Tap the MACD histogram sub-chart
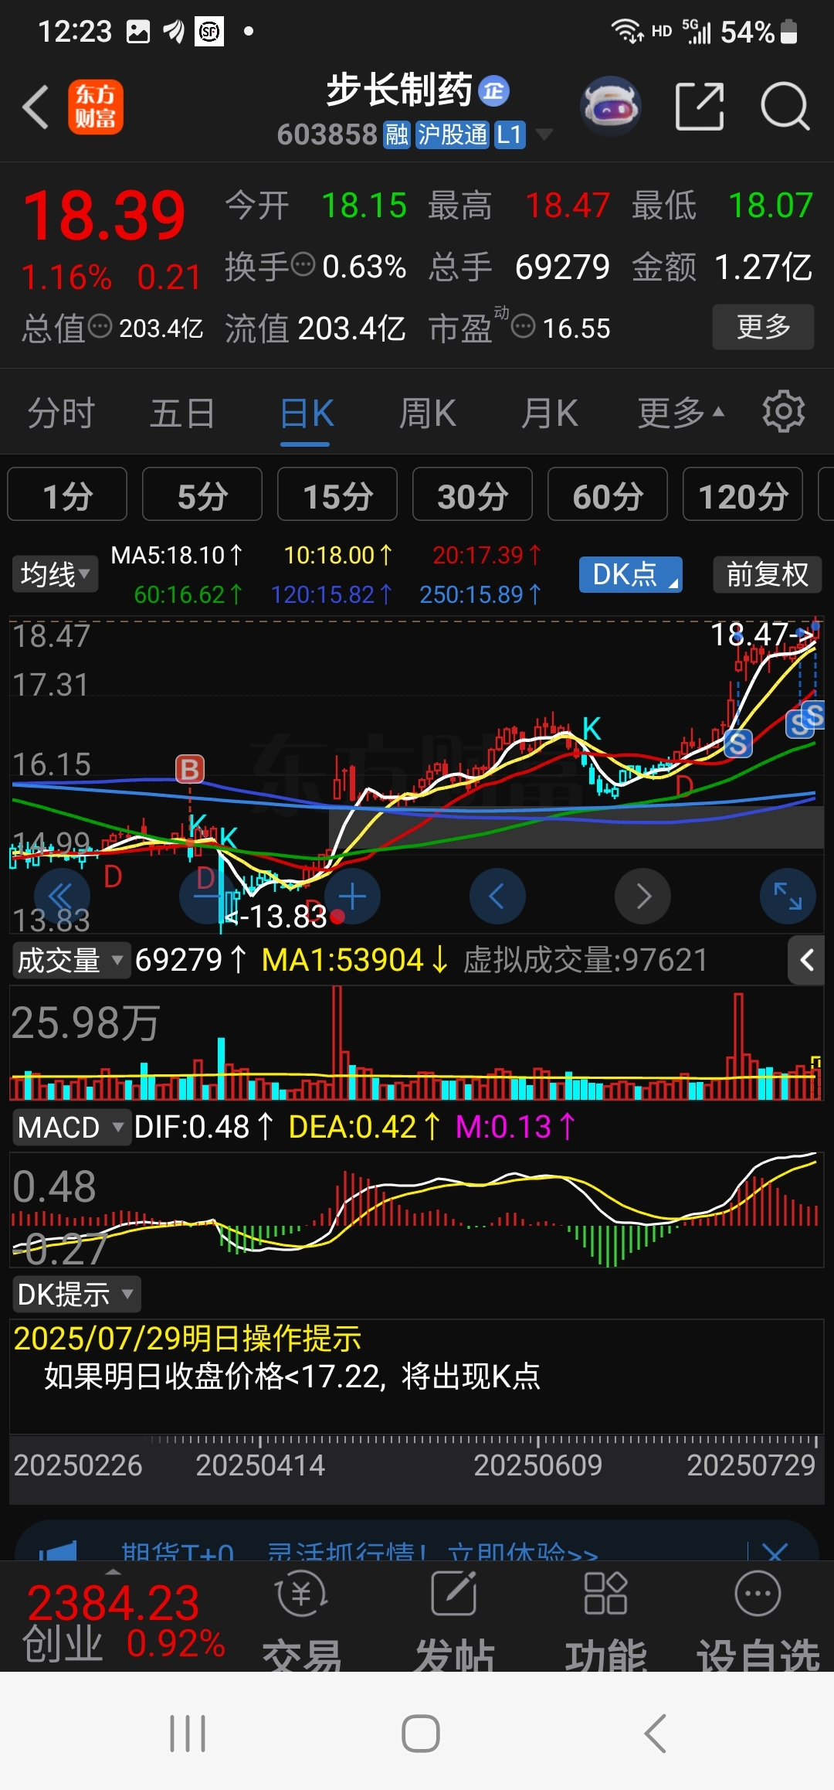834x1790 pixels. point(417,1210)
